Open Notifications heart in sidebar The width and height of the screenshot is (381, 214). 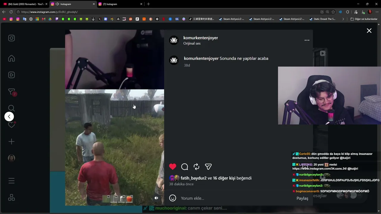tap(12, 125)
